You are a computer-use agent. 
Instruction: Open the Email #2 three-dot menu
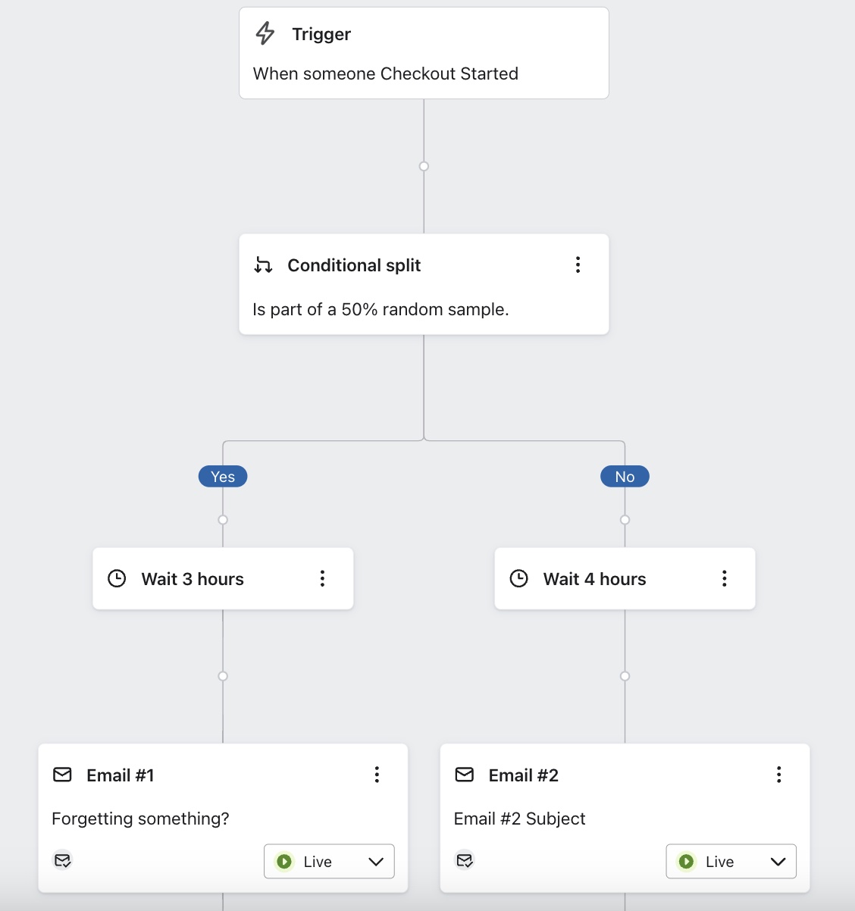(x=778, y=775)
